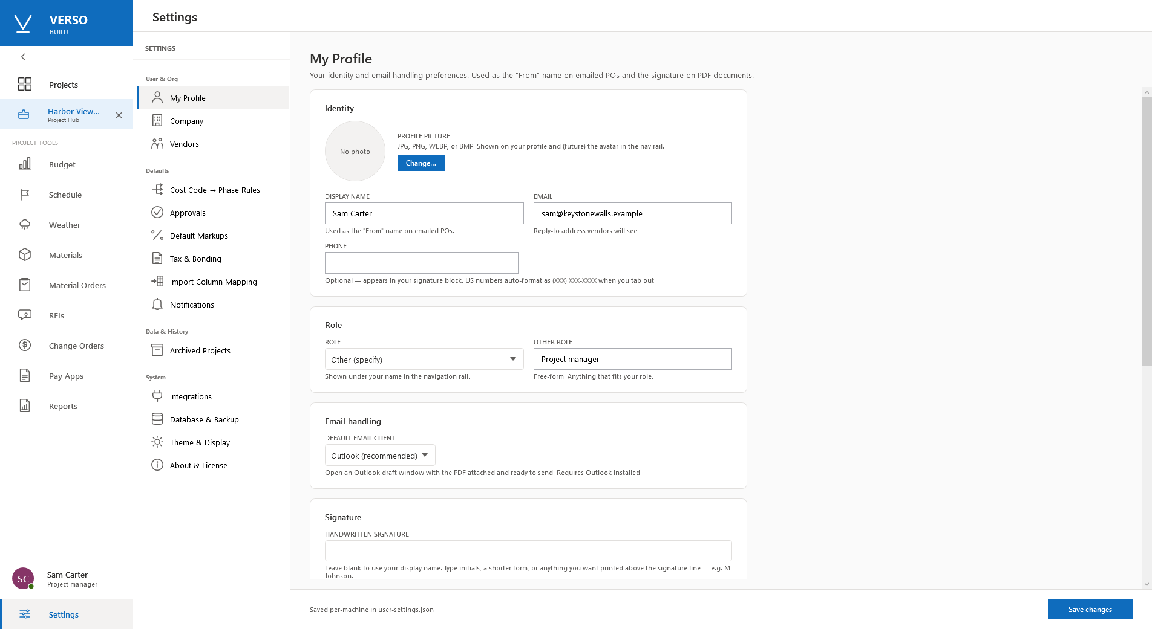Image resolution: width=1152 pixels, height=629 pixels.
Task: Click the Sam Carter user avatar
Action: coord(23,579)
